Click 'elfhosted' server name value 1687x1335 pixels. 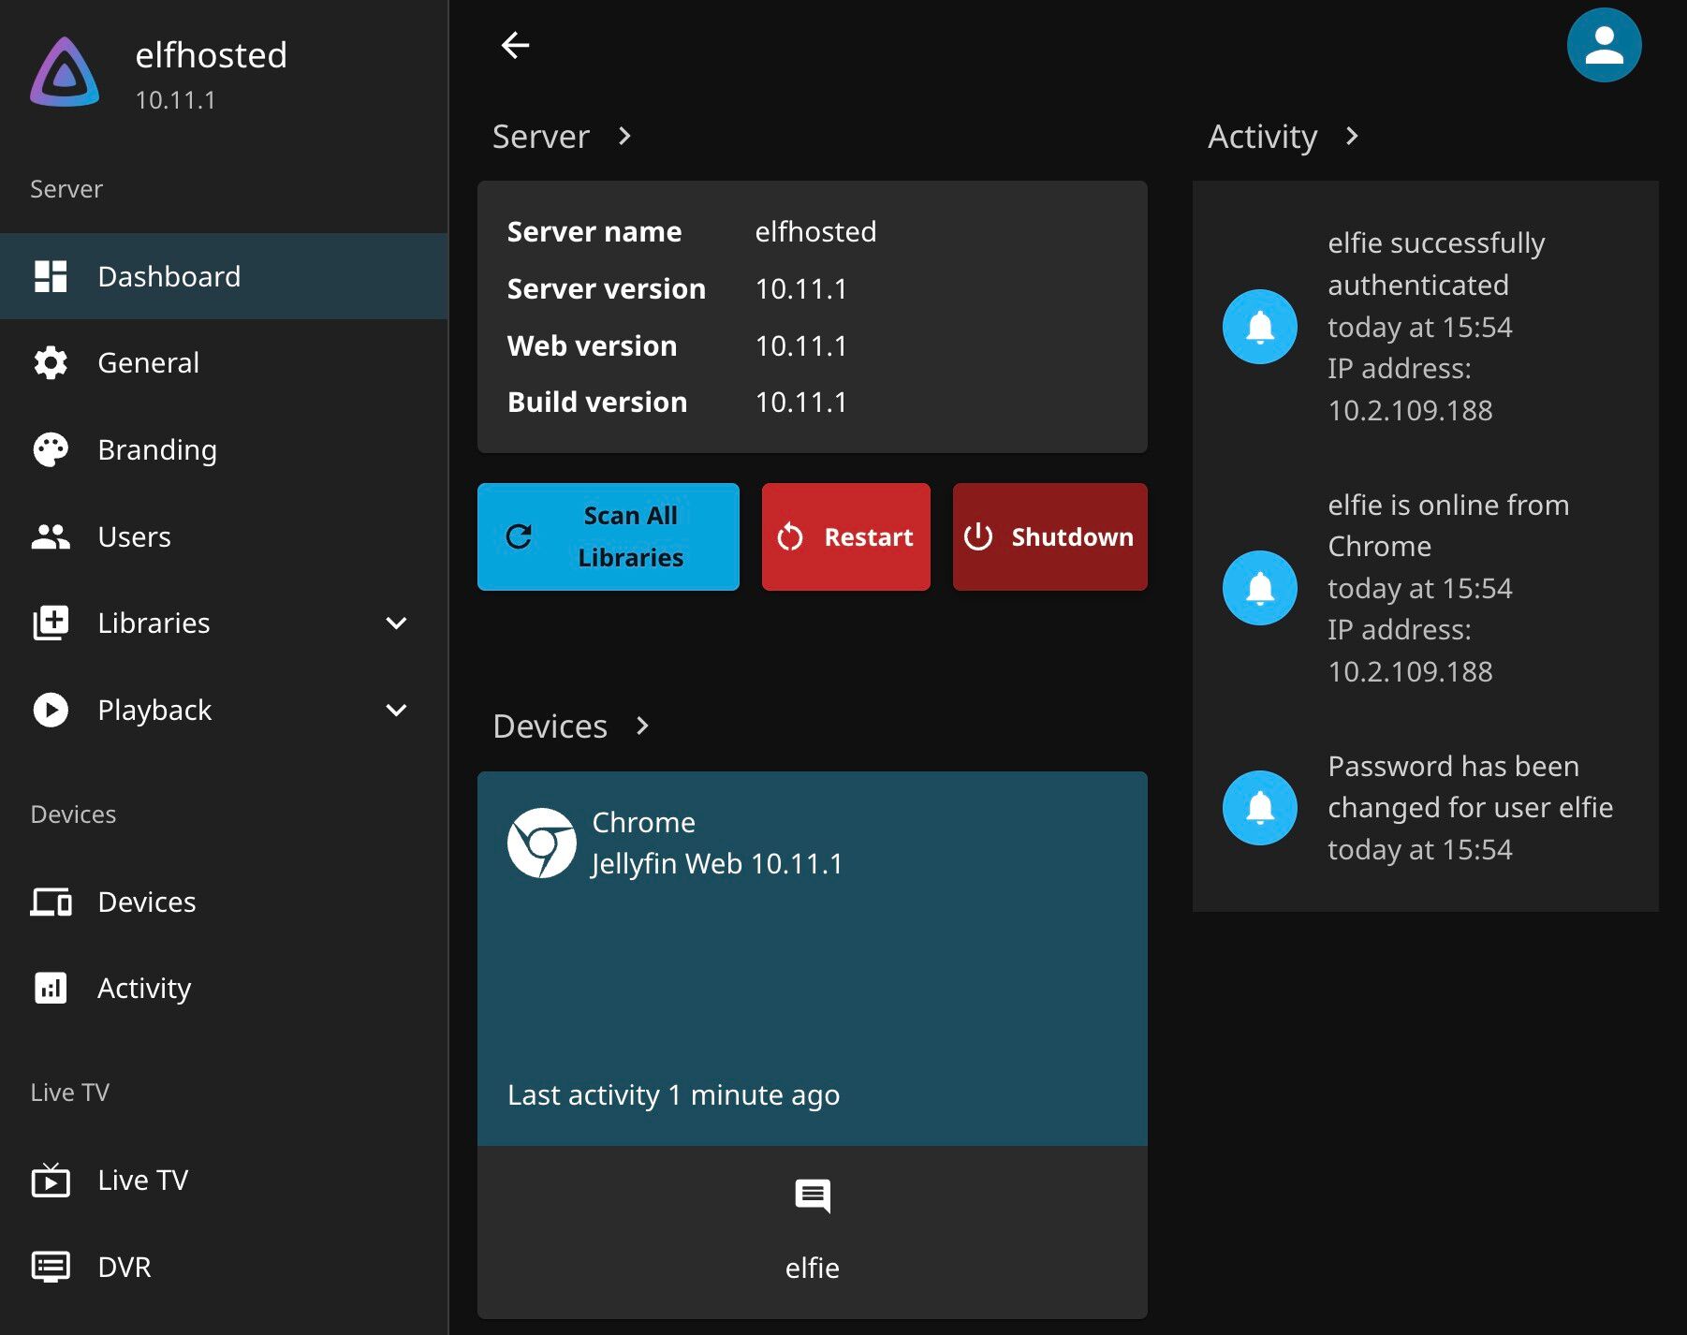pos(815,231)
